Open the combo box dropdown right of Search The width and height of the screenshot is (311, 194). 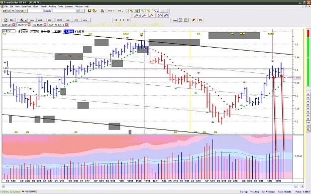pyautogui.click(x=78, y=11)
